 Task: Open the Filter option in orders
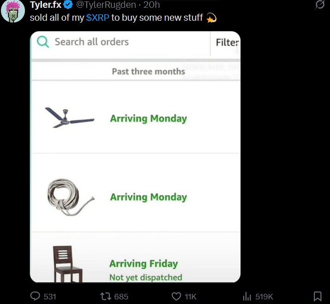227,42
